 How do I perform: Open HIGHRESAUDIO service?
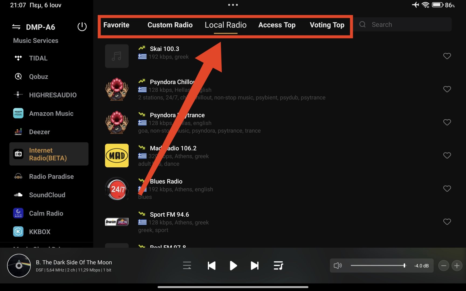(x=53, y=95)
